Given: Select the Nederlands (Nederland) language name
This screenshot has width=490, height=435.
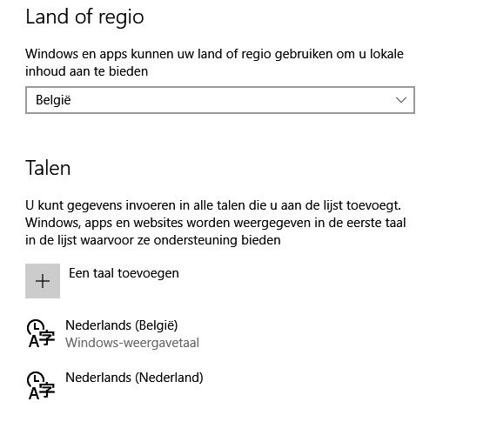Looking at the screenshot, I should 134,378.
